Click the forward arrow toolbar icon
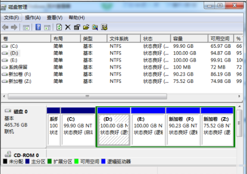 point(14,27)
